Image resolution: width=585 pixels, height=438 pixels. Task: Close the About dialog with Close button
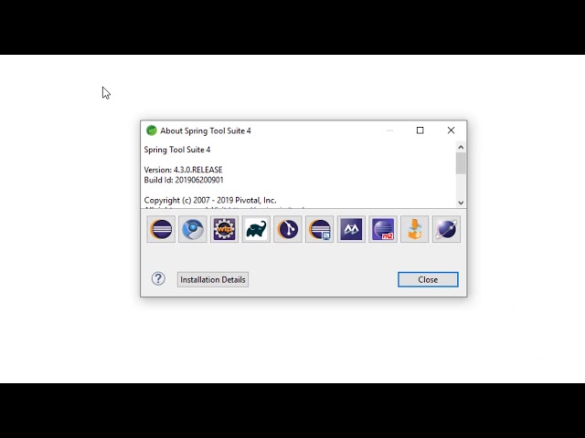(x=428, y=280)
